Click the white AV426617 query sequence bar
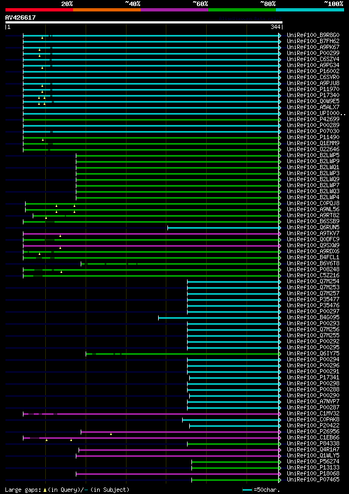 coord(144,22)
